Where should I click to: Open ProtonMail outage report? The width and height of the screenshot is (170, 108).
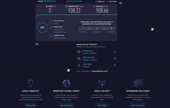pyautogui.click(x=88, y=51)
